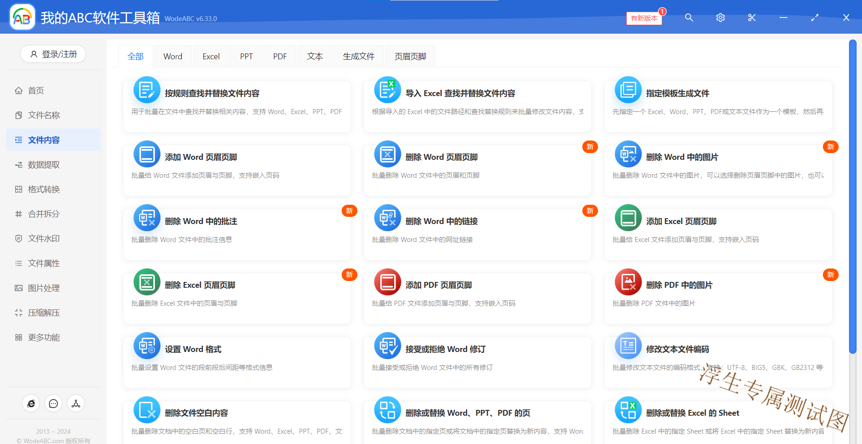Viewport: 862px width, 444px height.
Task: Click the scissors icon in title bar
Action: tap(752, 18)
